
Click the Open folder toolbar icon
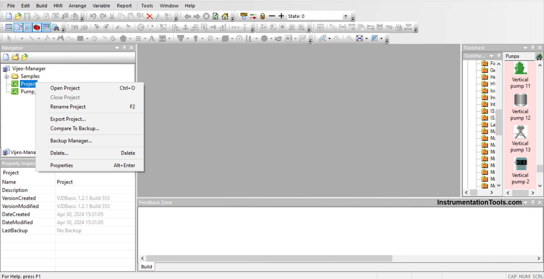click(x=18, y=16)
